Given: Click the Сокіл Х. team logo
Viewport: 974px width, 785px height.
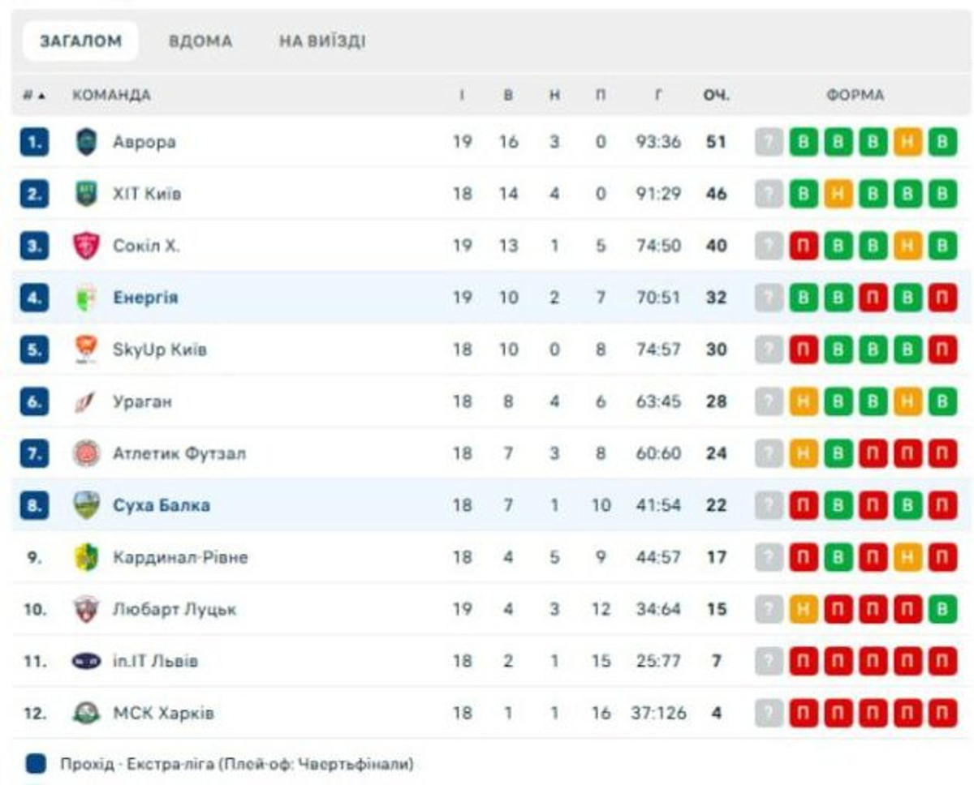Looking at the screenshot, I should (x=85, y=246).
